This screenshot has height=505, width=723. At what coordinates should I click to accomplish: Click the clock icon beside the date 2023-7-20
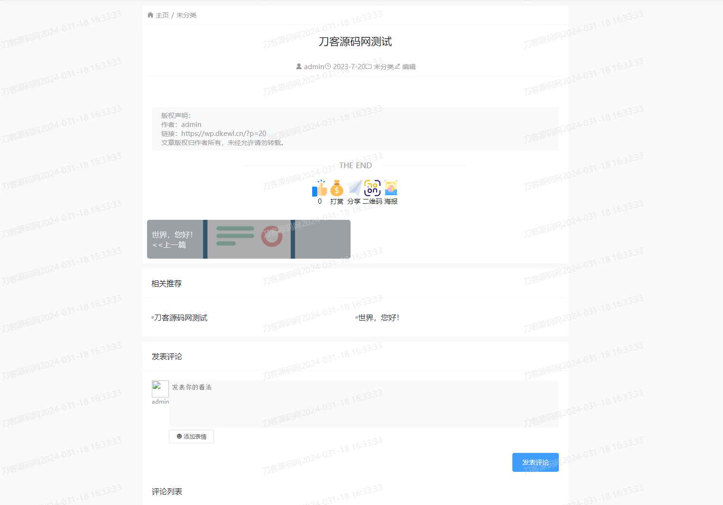point(328,66)
